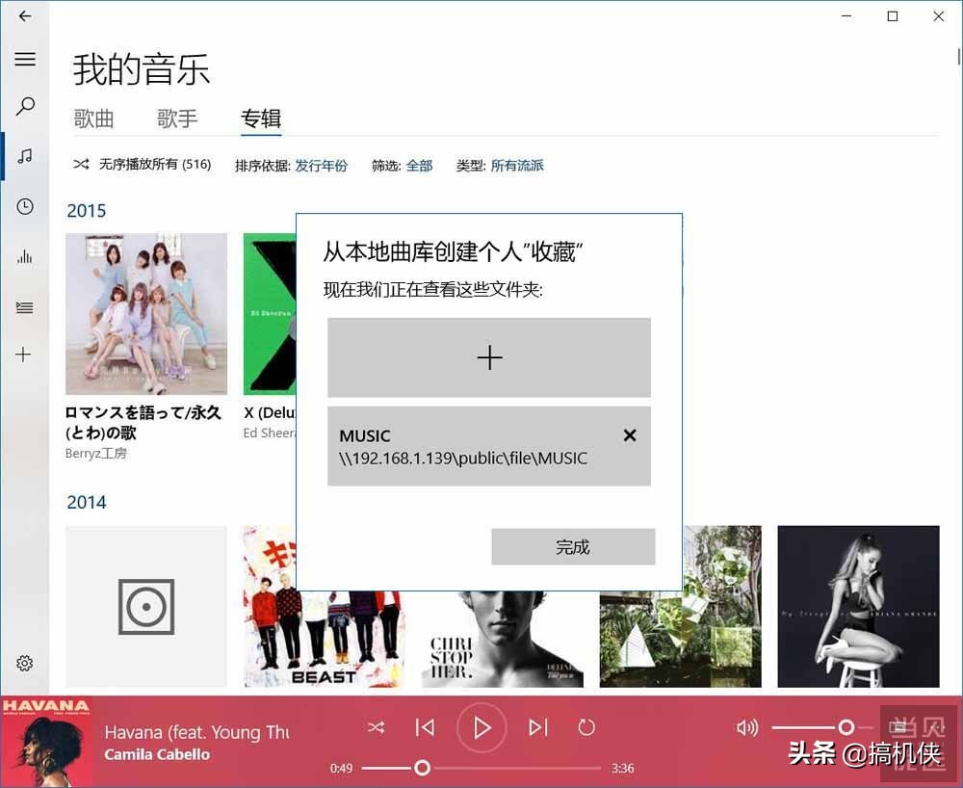The height and width of the screenshot is (788, 963).
Task: Create a new playlist with plus icon
Action: [25, 355]
